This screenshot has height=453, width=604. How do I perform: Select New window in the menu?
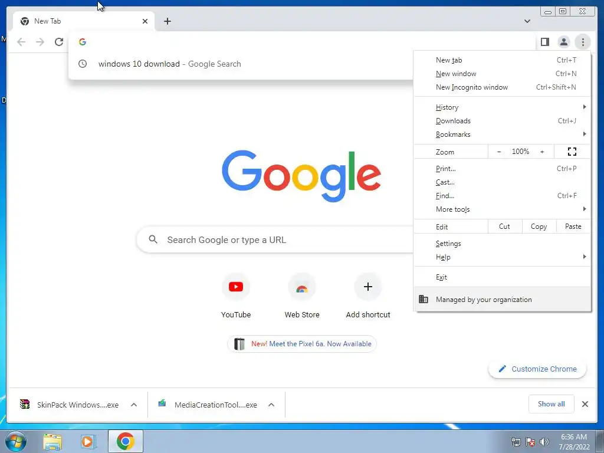click(503, 73)
